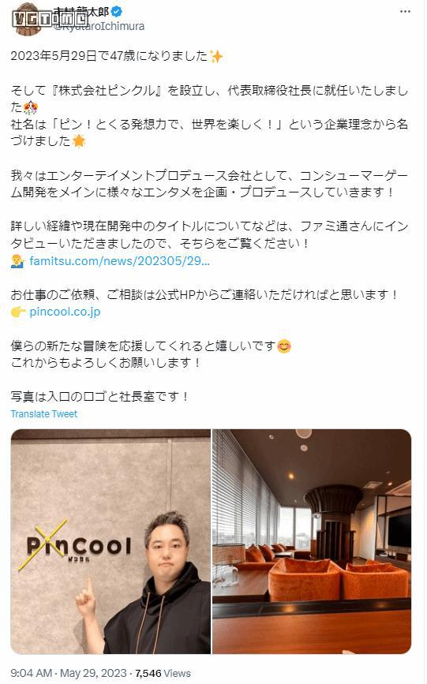Open the author's profile avatar

coord(28,18)
